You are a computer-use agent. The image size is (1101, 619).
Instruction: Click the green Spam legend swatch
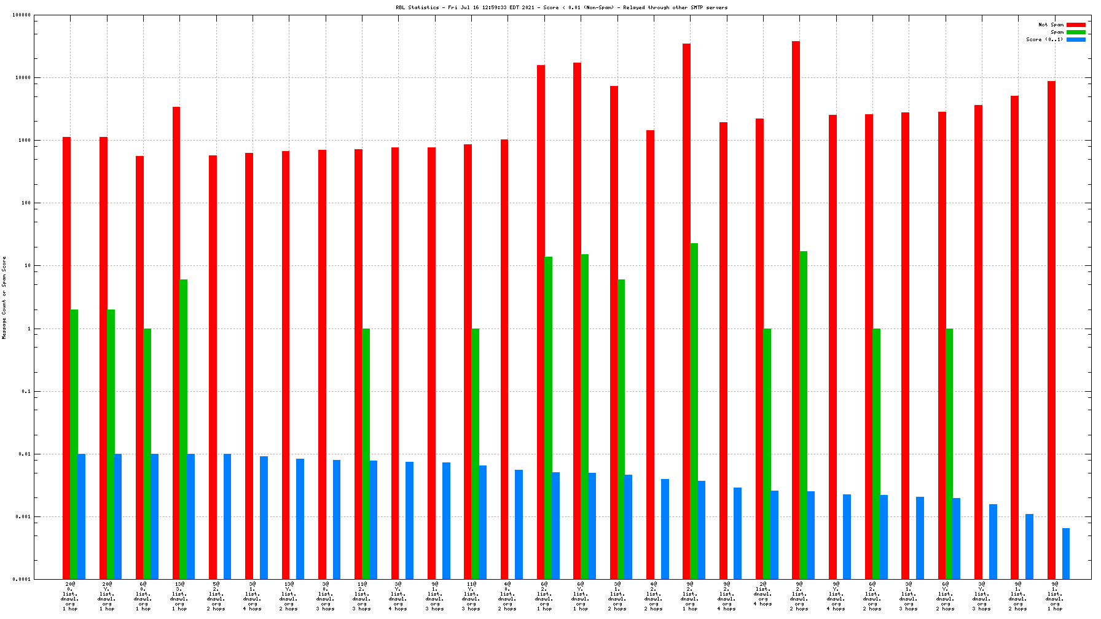[x=1076, y=32]
